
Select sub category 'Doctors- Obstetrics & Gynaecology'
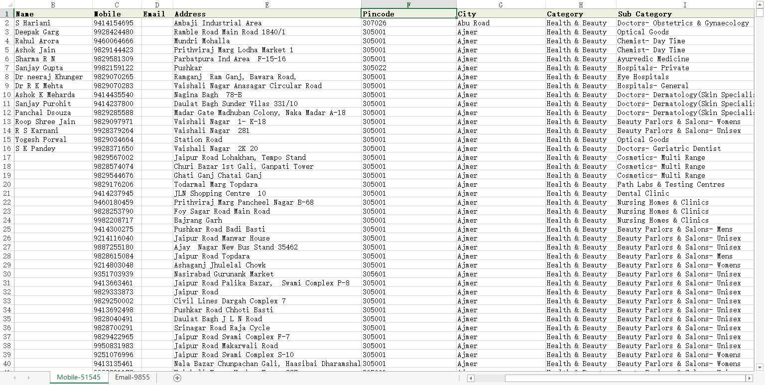point(685,23)
